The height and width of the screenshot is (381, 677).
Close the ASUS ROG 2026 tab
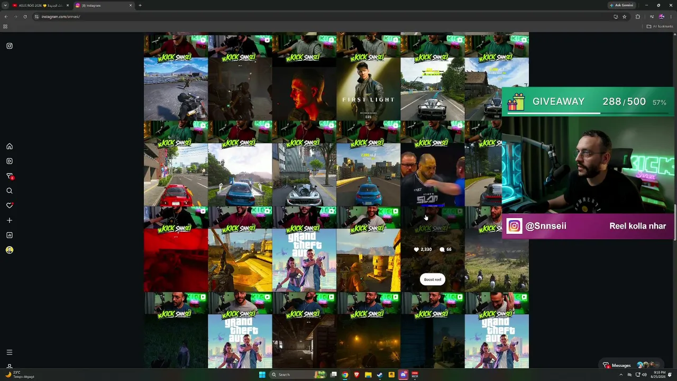tap(68, 5)
